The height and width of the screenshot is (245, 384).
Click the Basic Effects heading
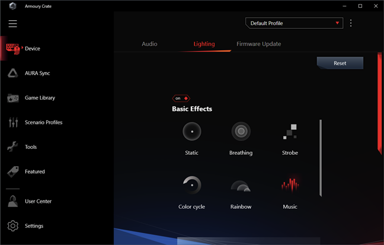pos(192,109)
